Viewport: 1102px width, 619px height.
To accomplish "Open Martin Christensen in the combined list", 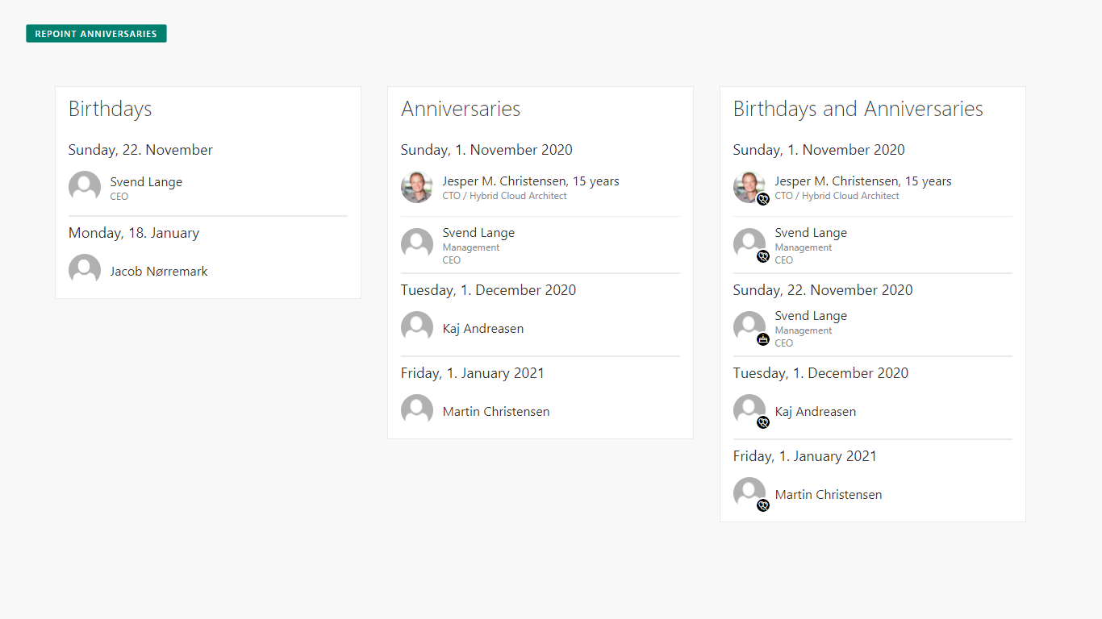I will click(x=829, y=495).
